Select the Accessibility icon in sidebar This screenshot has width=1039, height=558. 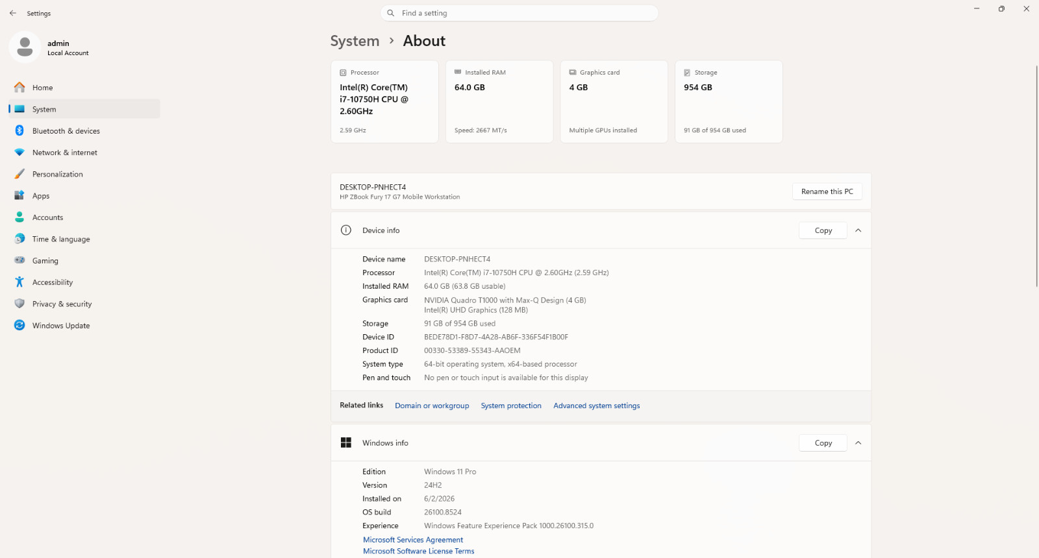tap(19, 282)
